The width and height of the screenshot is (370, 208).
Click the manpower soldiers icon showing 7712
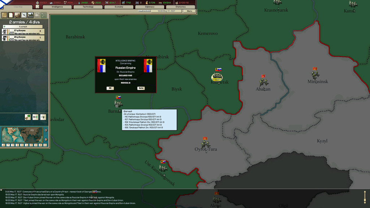point(123,3)
